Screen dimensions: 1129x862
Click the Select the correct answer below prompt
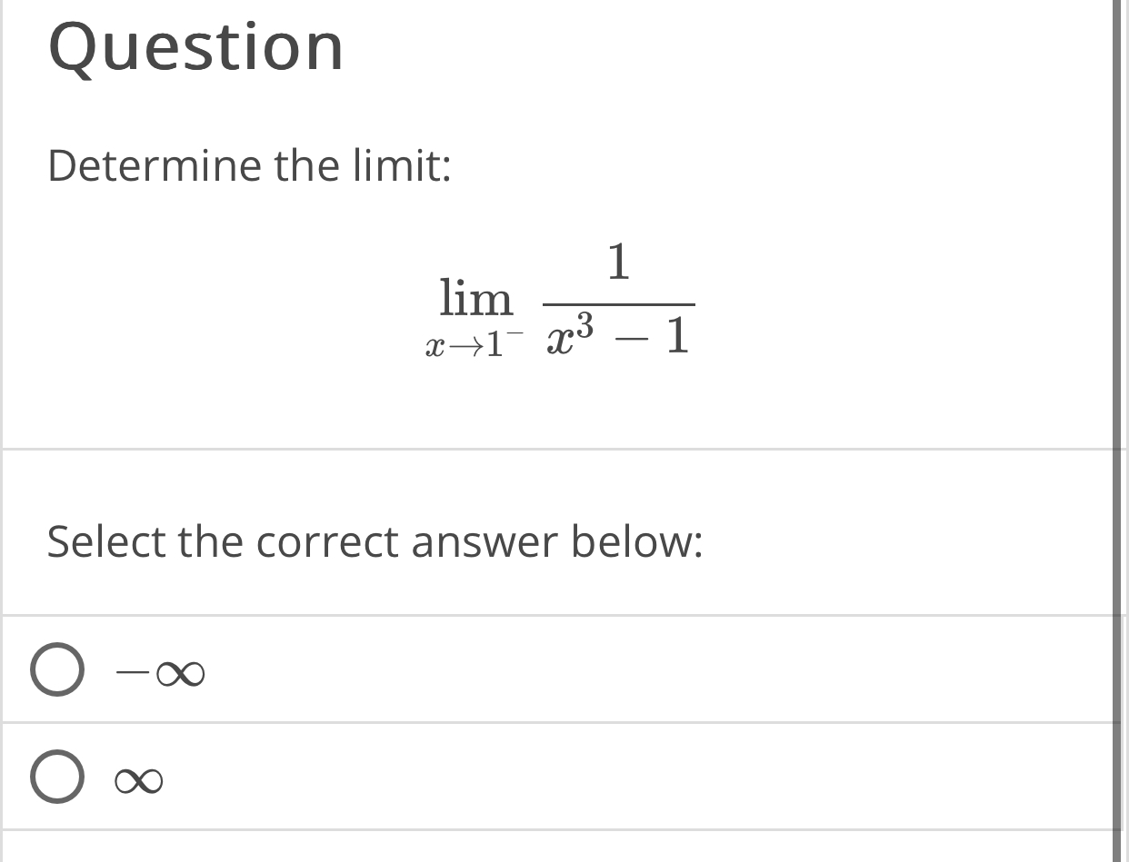374,541
